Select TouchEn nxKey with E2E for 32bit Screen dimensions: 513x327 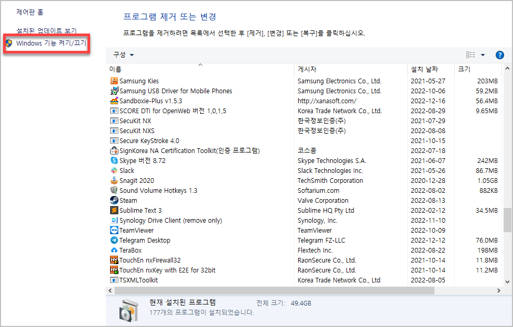click(167, 270)
